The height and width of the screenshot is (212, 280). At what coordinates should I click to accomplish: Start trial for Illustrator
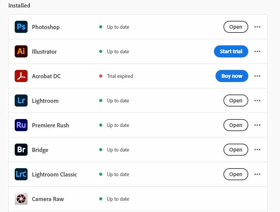pos(231,51)
